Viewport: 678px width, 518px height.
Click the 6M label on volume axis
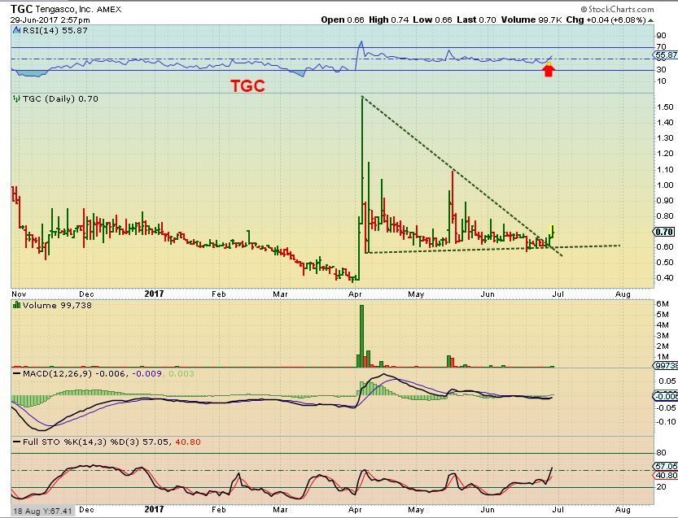pos(662,303)
